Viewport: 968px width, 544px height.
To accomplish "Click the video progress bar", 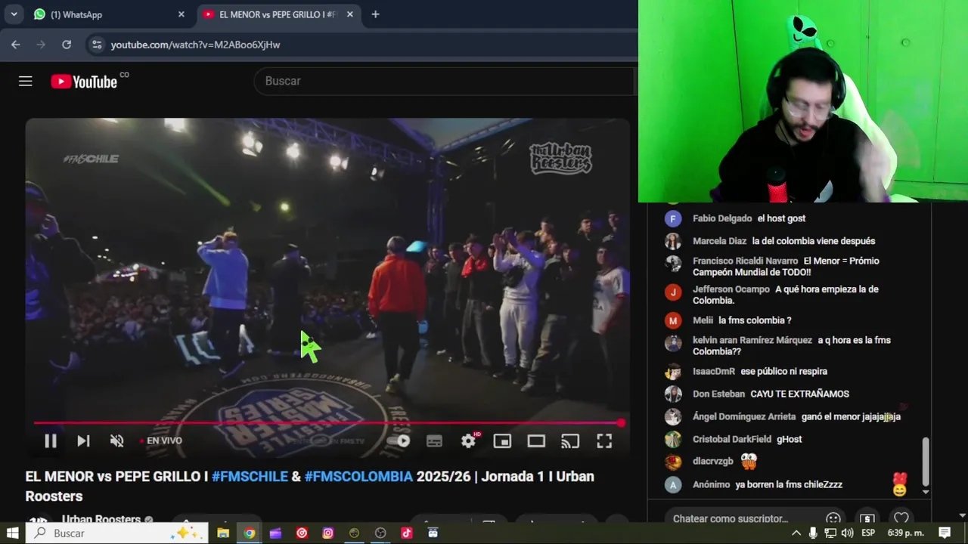I will pyautogui.click(x=327, y=423).
